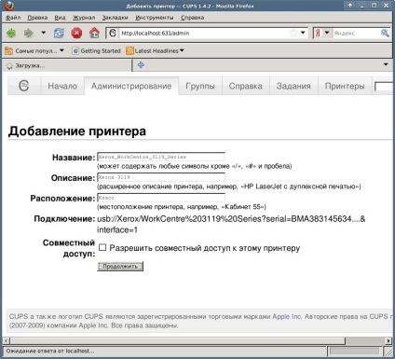The width and height of the screenshot is (395, 359).
Task: Open the Getting Started bookmark
Action: coord(96,50)
